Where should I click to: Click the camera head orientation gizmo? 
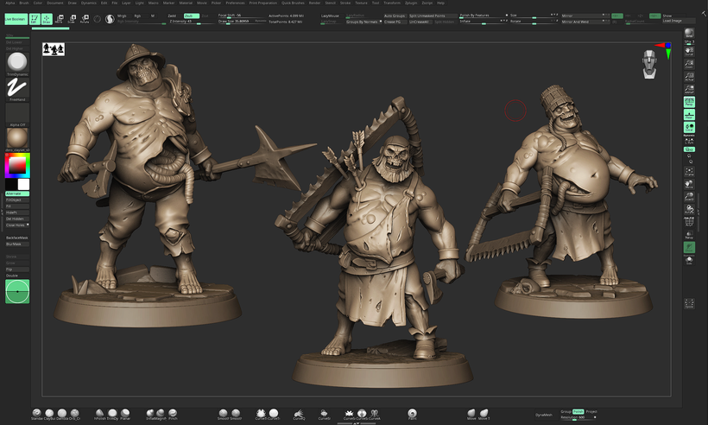[x=649, y=64]
